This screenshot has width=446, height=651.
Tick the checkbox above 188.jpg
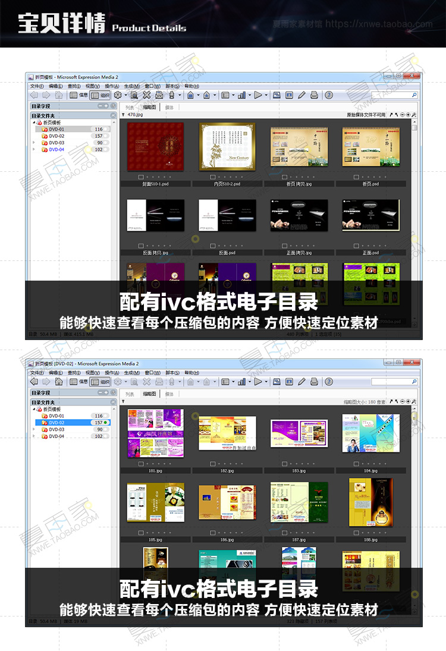click(356, 533)
